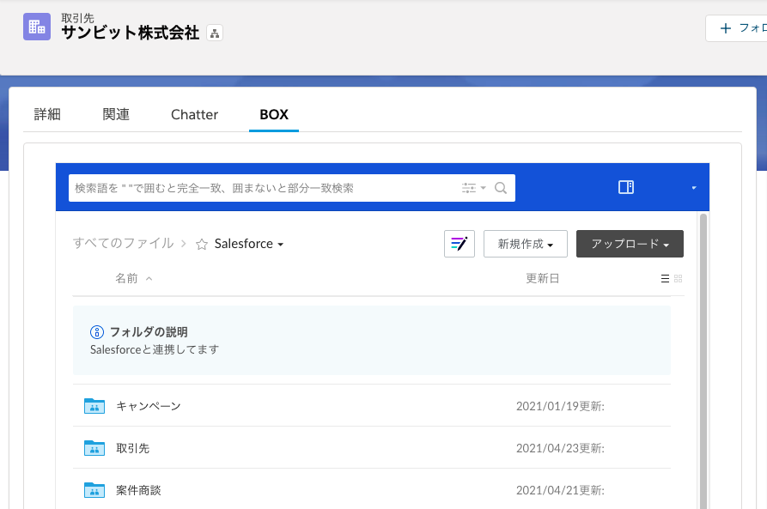Viewport: 767px width, 509px height.
Task: Toggle the sidebar panel icon
Action: (626, 187)
